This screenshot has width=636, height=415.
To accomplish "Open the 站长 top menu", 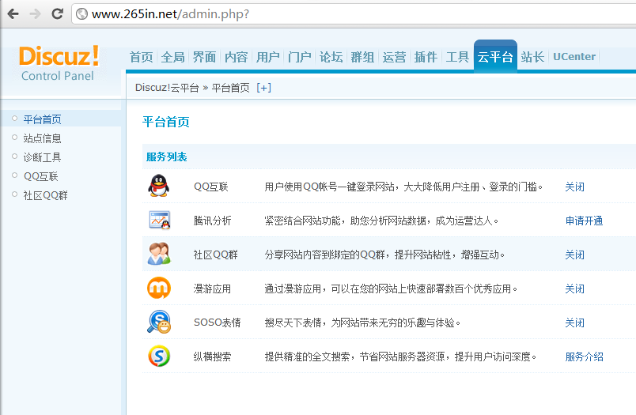I will tap(532, 57).
